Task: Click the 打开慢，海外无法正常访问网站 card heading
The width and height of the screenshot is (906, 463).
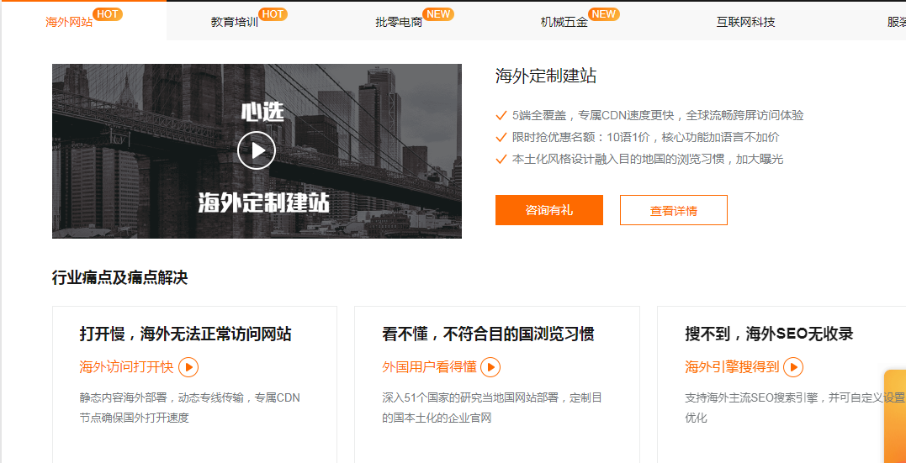Action: coord(185,334)
